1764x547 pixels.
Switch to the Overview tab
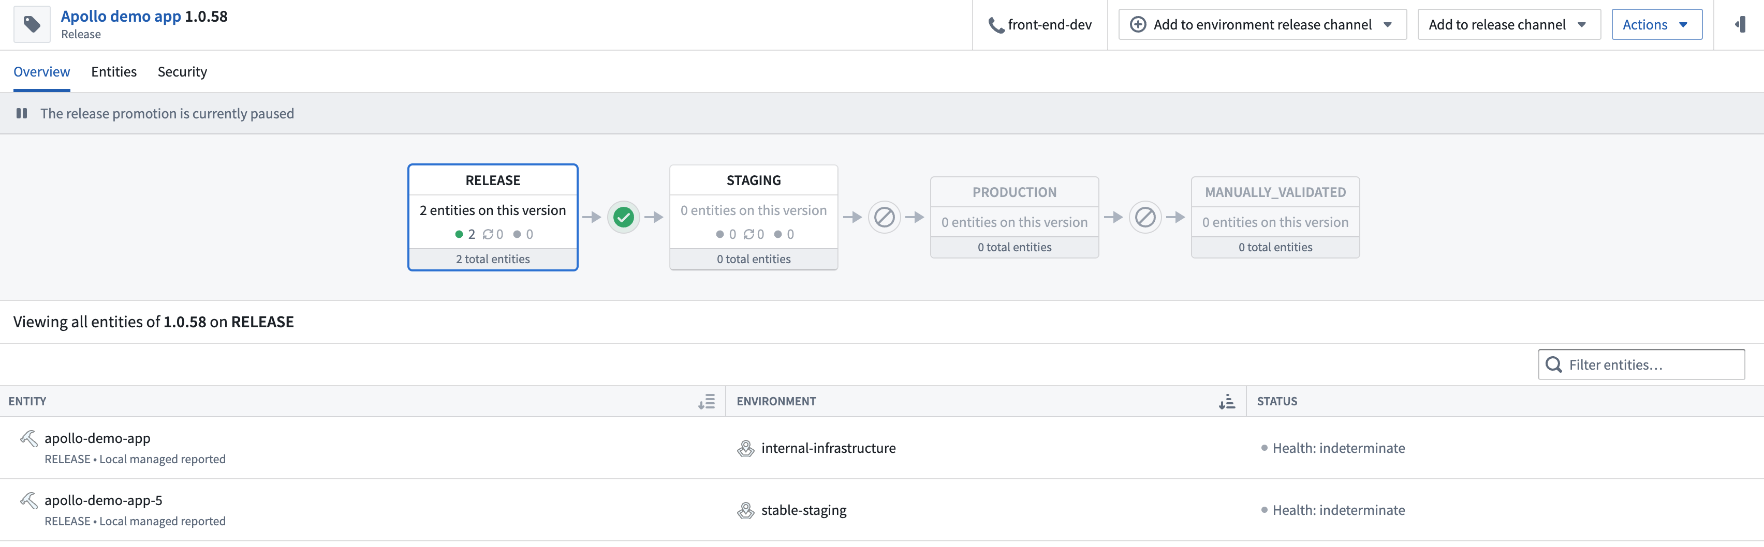pos(42,72)
